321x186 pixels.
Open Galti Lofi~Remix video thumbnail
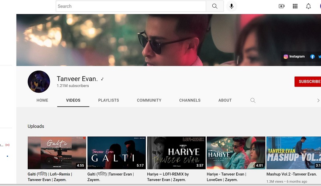pos(57,153)
